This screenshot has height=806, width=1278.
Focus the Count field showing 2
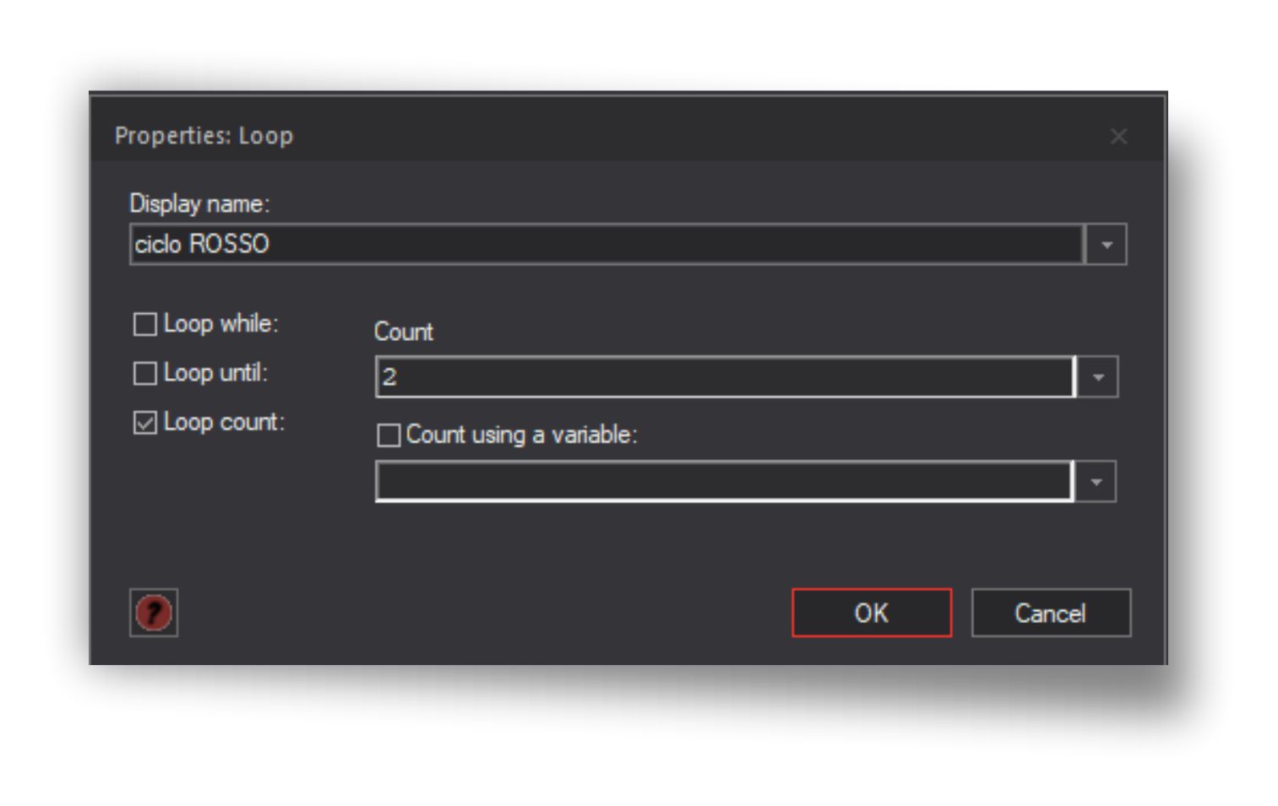726,376
